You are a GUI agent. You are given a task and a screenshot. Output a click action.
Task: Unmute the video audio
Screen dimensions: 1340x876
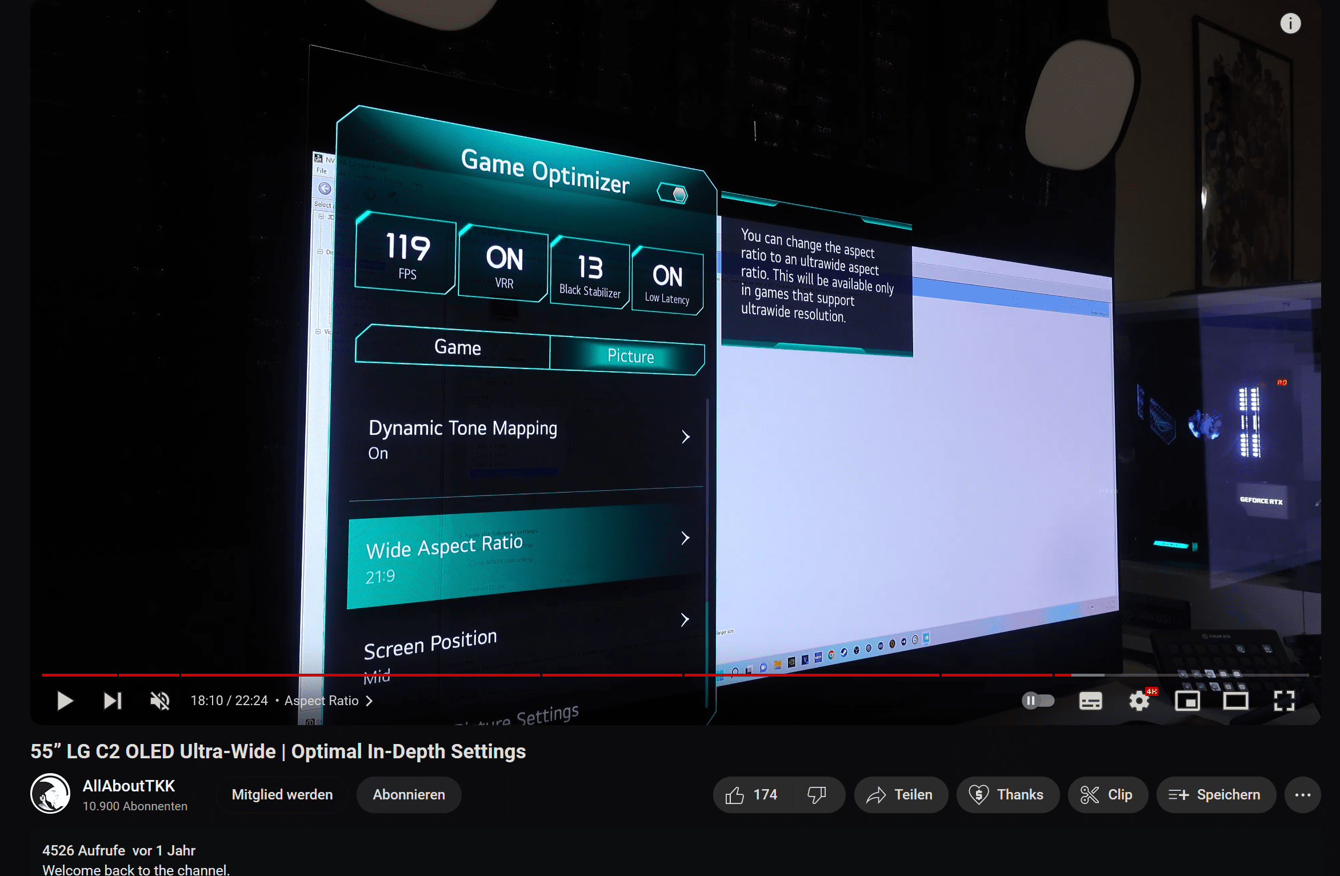160,701
